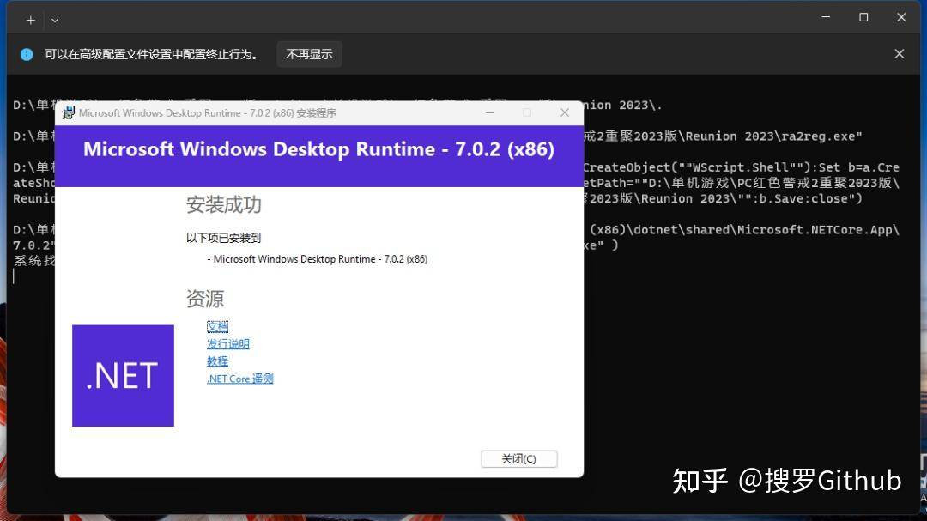Click terminal text ending with ra2reg.exe
This screenshot has width=927, height=521.
(723, 136)
